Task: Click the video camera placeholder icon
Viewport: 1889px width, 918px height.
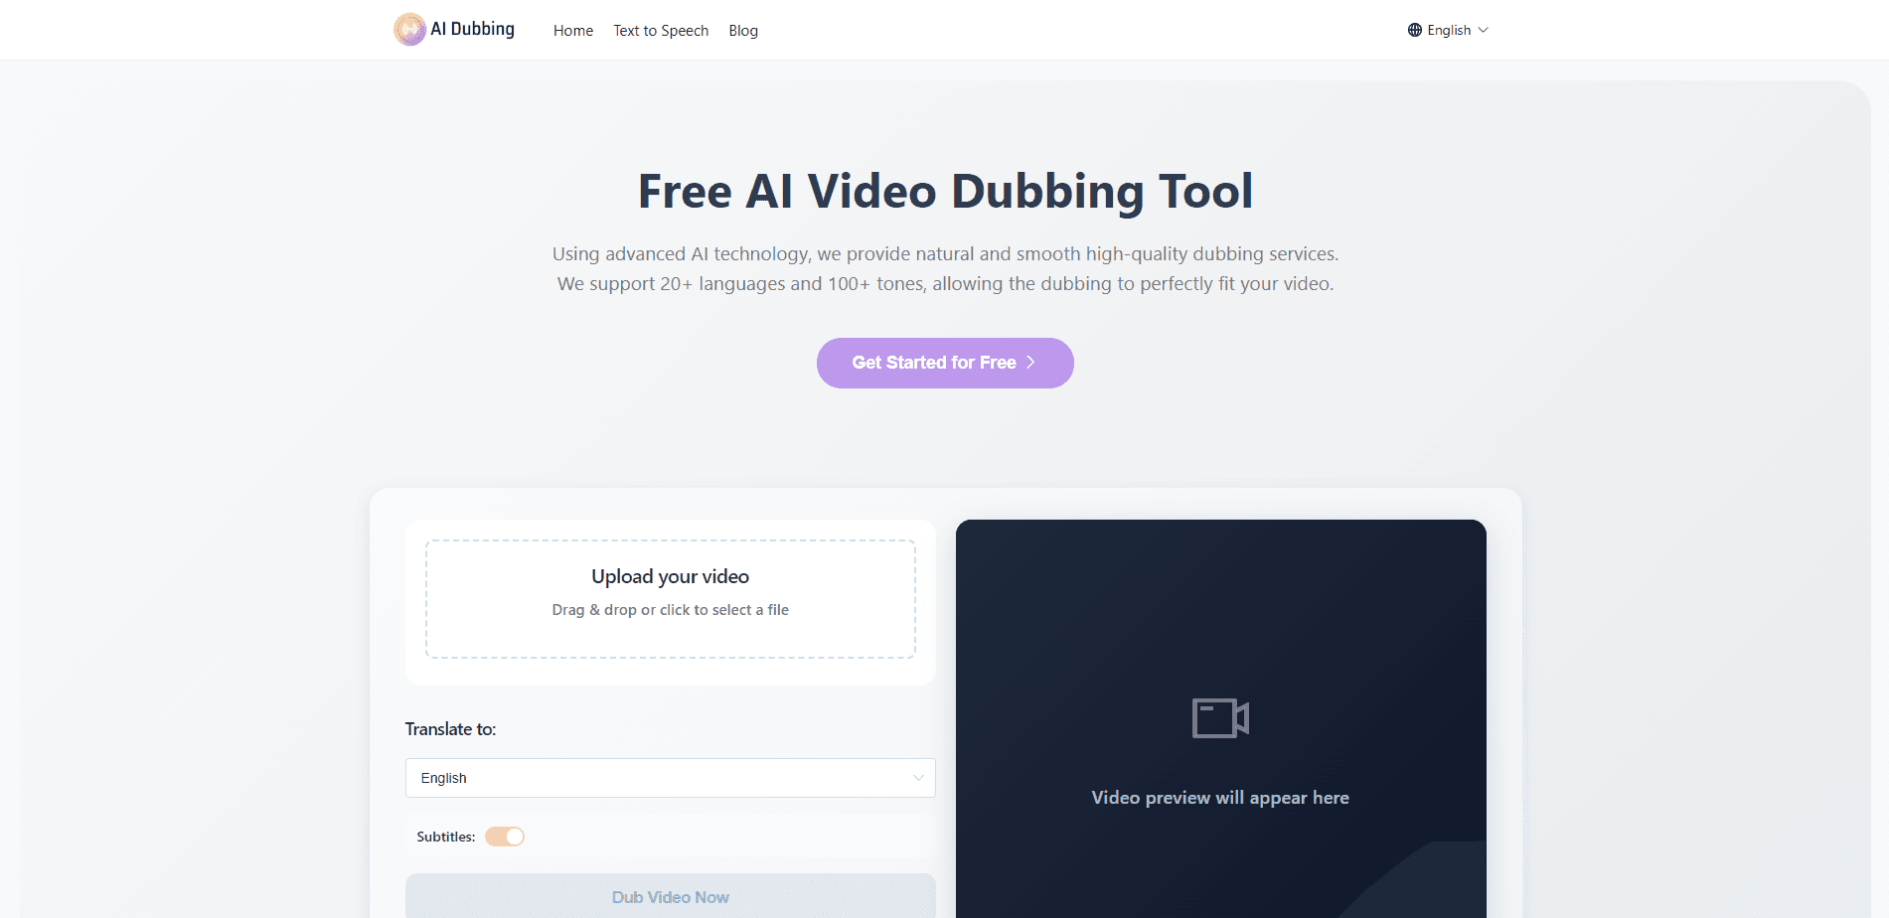Action: 1220,717
